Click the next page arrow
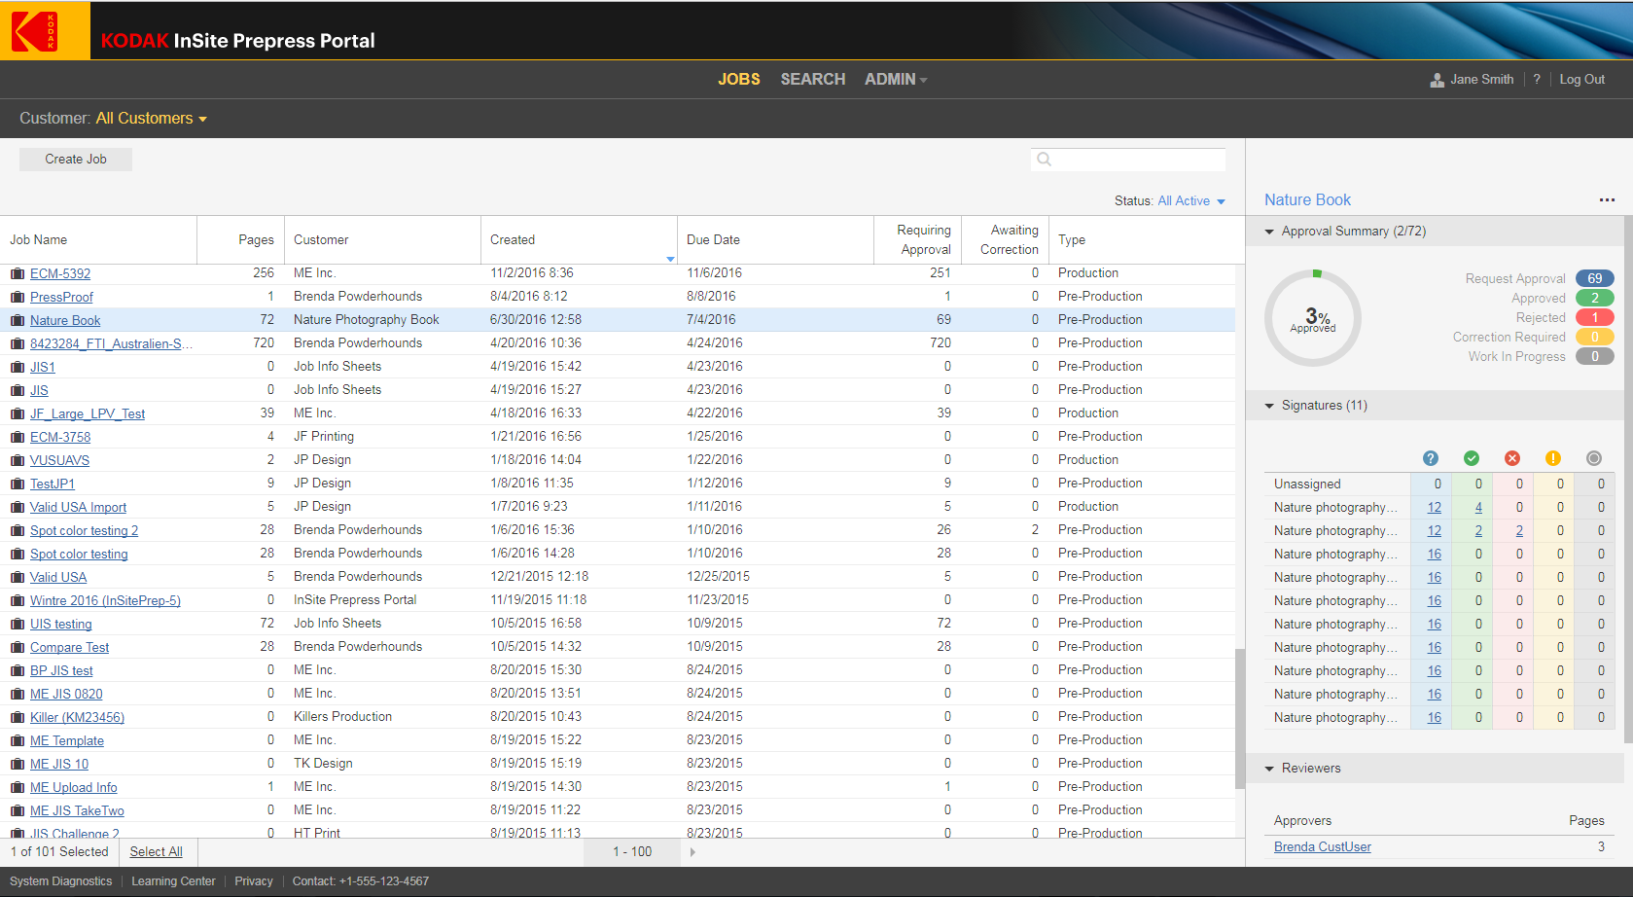Image resolution: width=1633 pixels, height=897 pixels. [x=692, y=852]
